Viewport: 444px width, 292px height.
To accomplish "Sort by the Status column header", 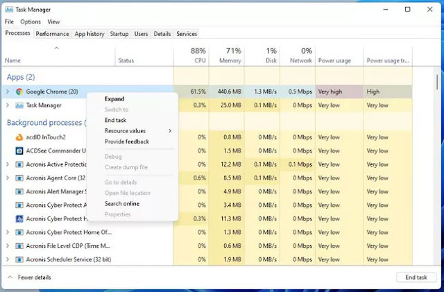I will pyautogui.click(x=144, y=55).
